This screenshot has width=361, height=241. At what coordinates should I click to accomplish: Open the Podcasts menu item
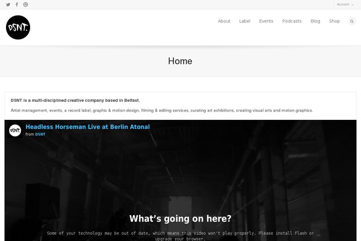click(292, 21)
